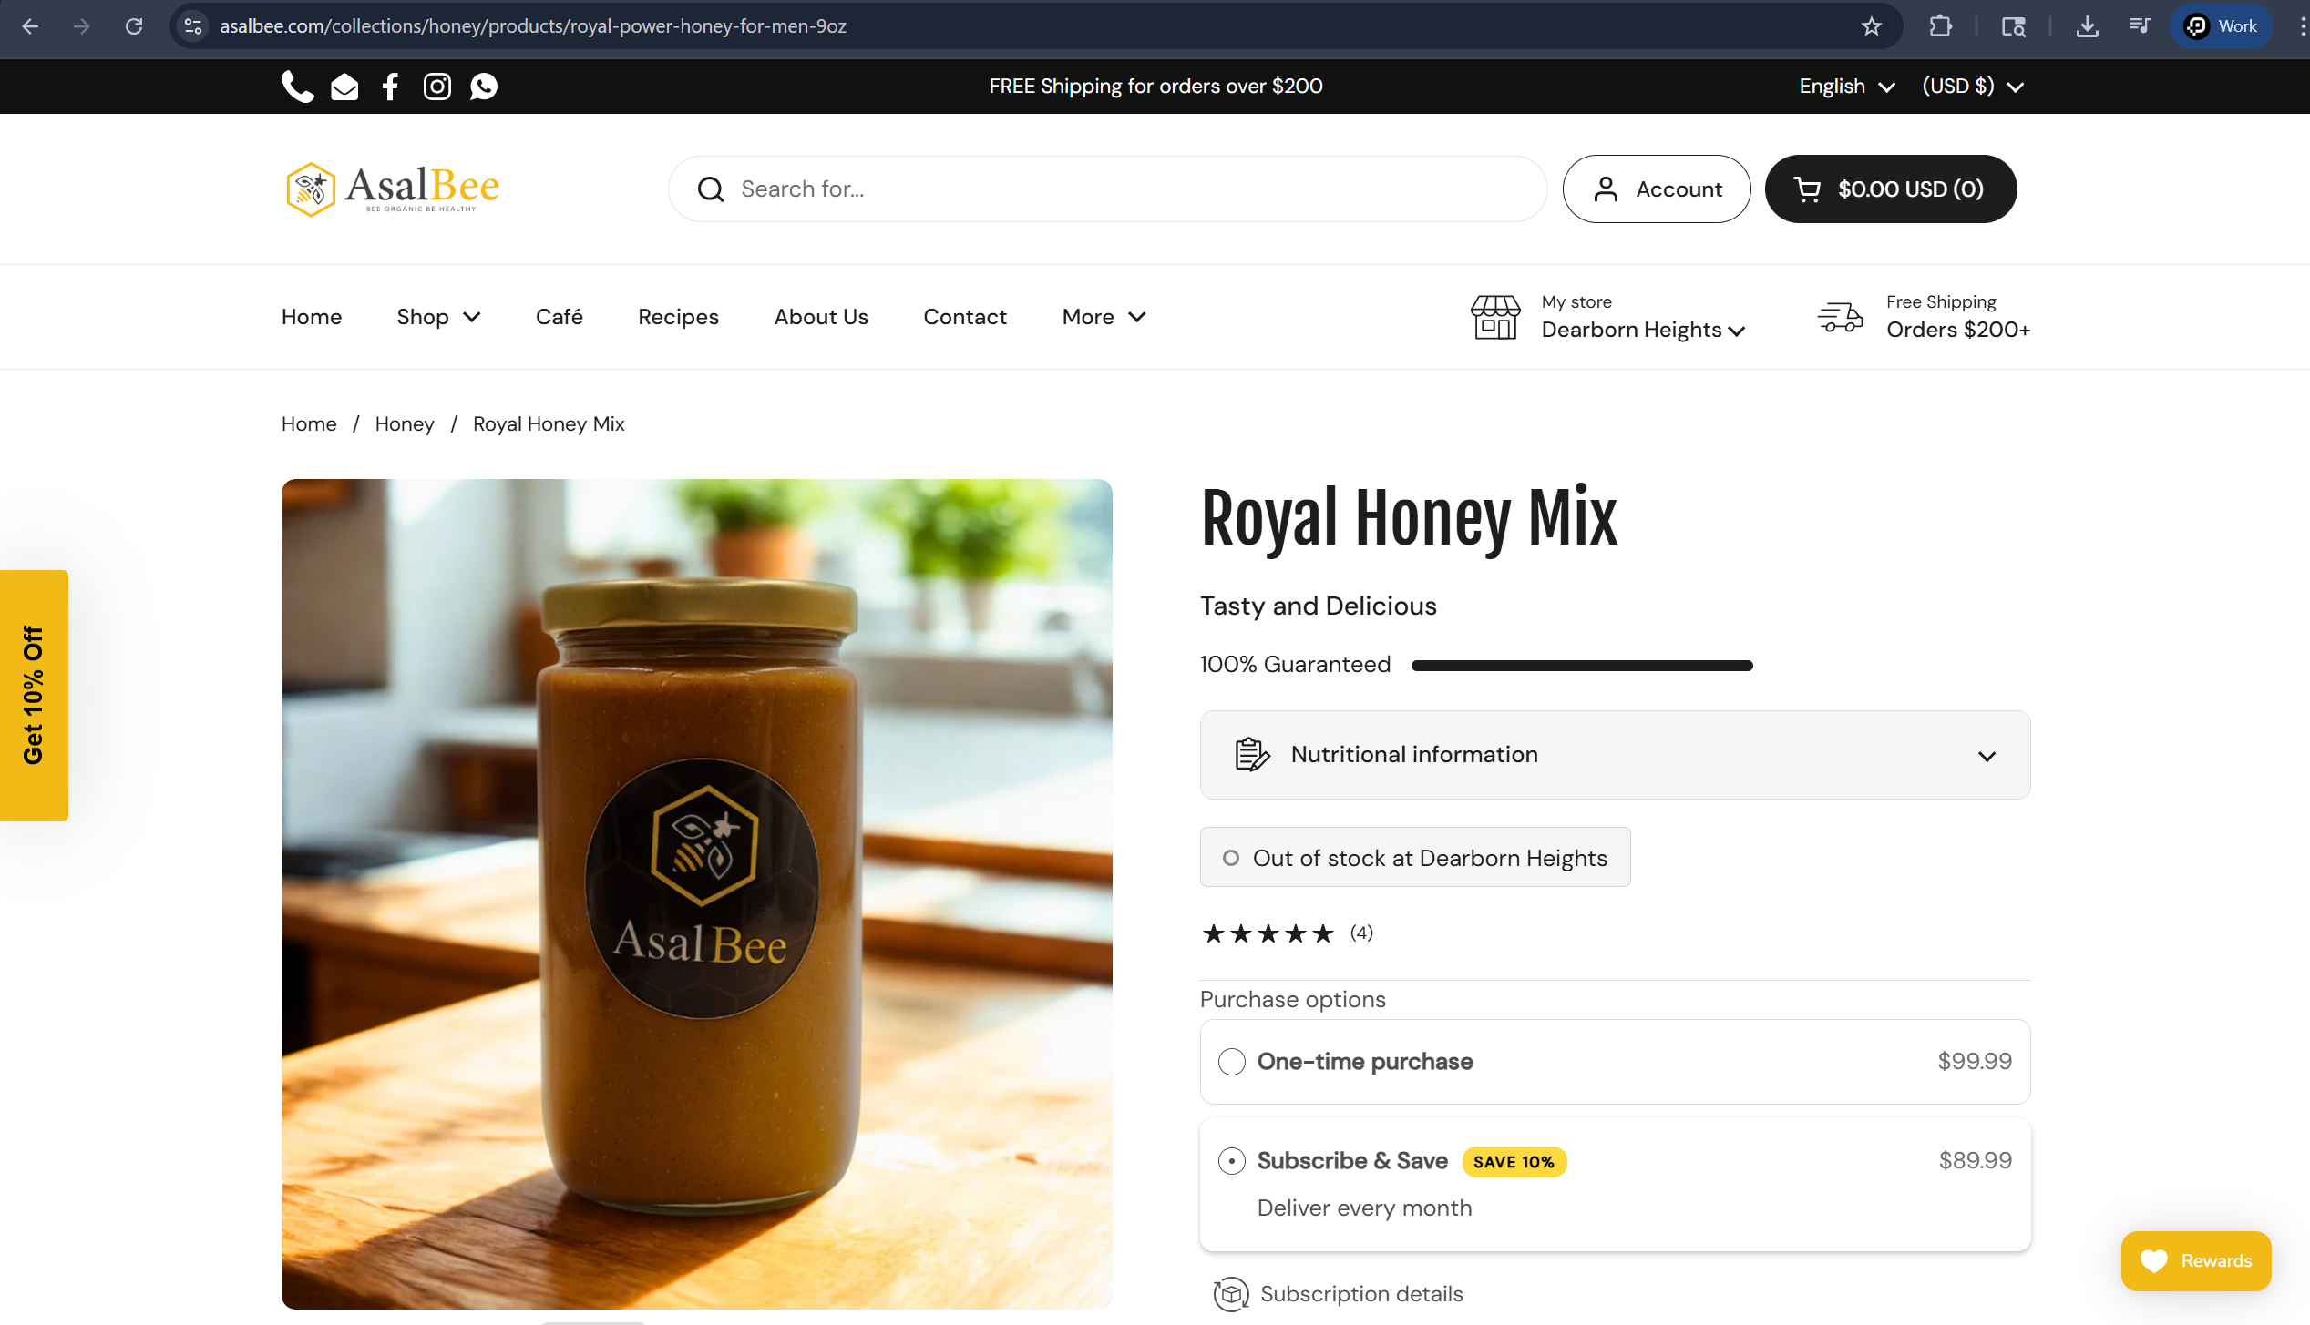This screenshot has height=1325, width=2310.
Task: Click Home in the breadcrumb
Action: tap(309, 424)
